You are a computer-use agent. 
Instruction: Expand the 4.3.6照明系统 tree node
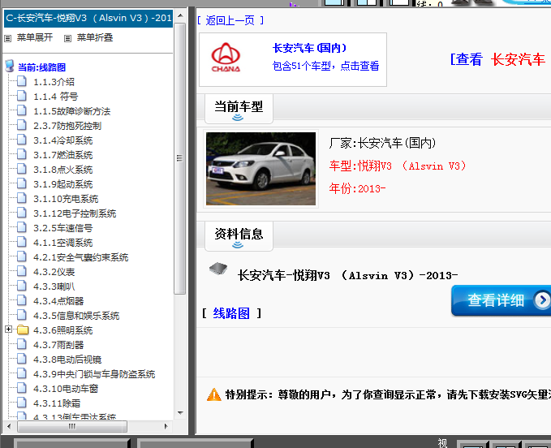9,330
